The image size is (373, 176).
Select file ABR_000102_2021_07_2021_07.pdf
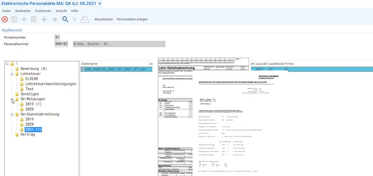[116, 69]
